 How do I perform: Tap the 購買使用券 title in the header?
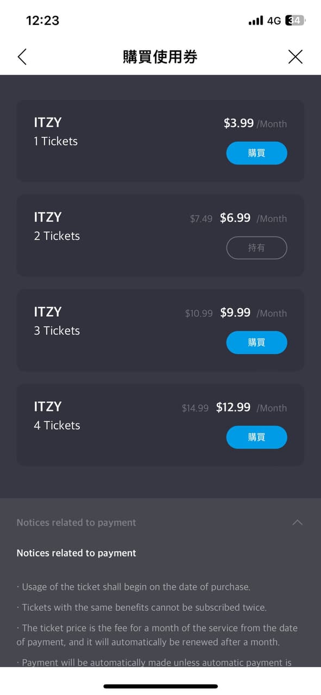tap(160, 57)
